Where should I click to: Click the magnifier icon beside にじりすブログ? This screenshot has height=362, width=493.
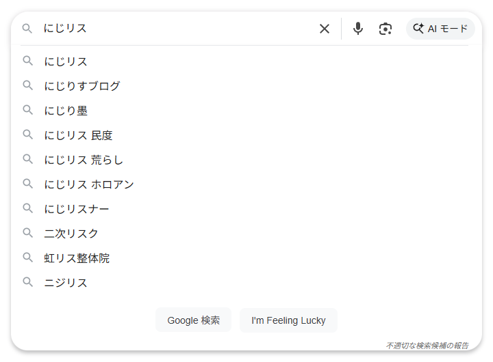(28, 85)
